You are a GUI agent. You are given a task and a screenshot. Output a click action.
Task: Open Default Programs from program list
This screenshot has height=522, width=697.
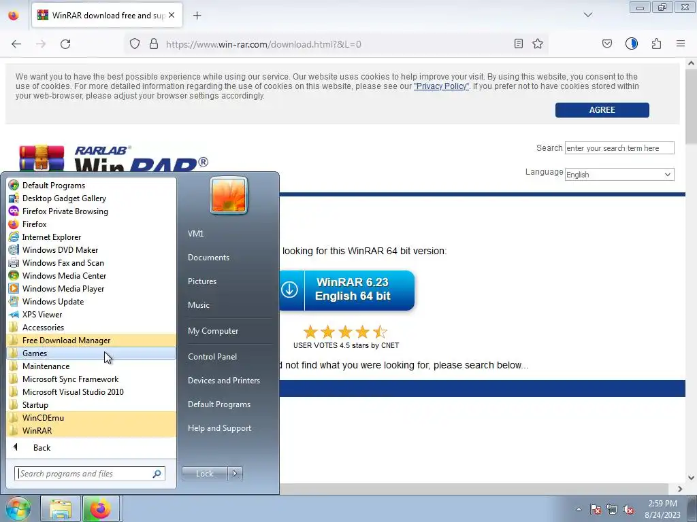coord(91,186)
